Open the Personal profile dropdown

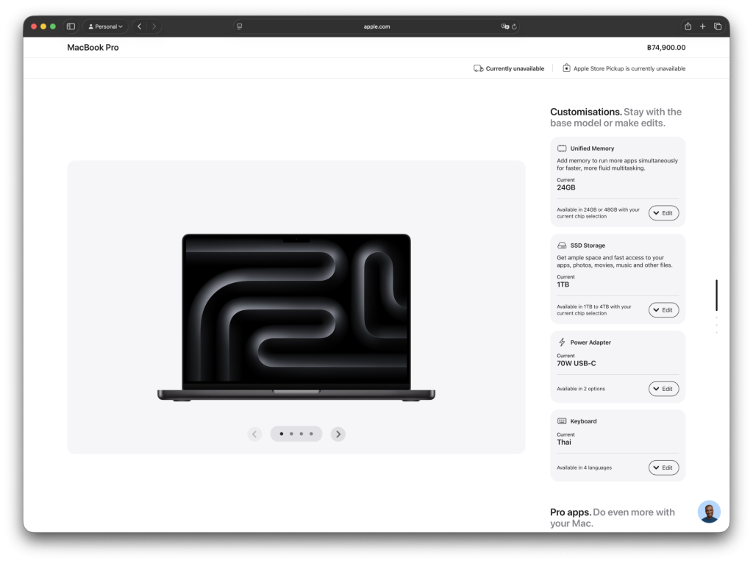105,26
